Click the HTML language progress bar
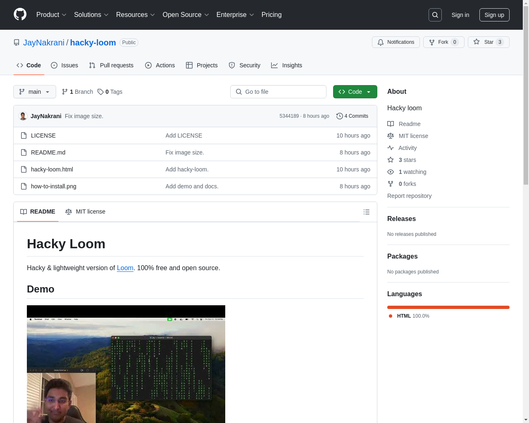 click(x=448, y=307)
